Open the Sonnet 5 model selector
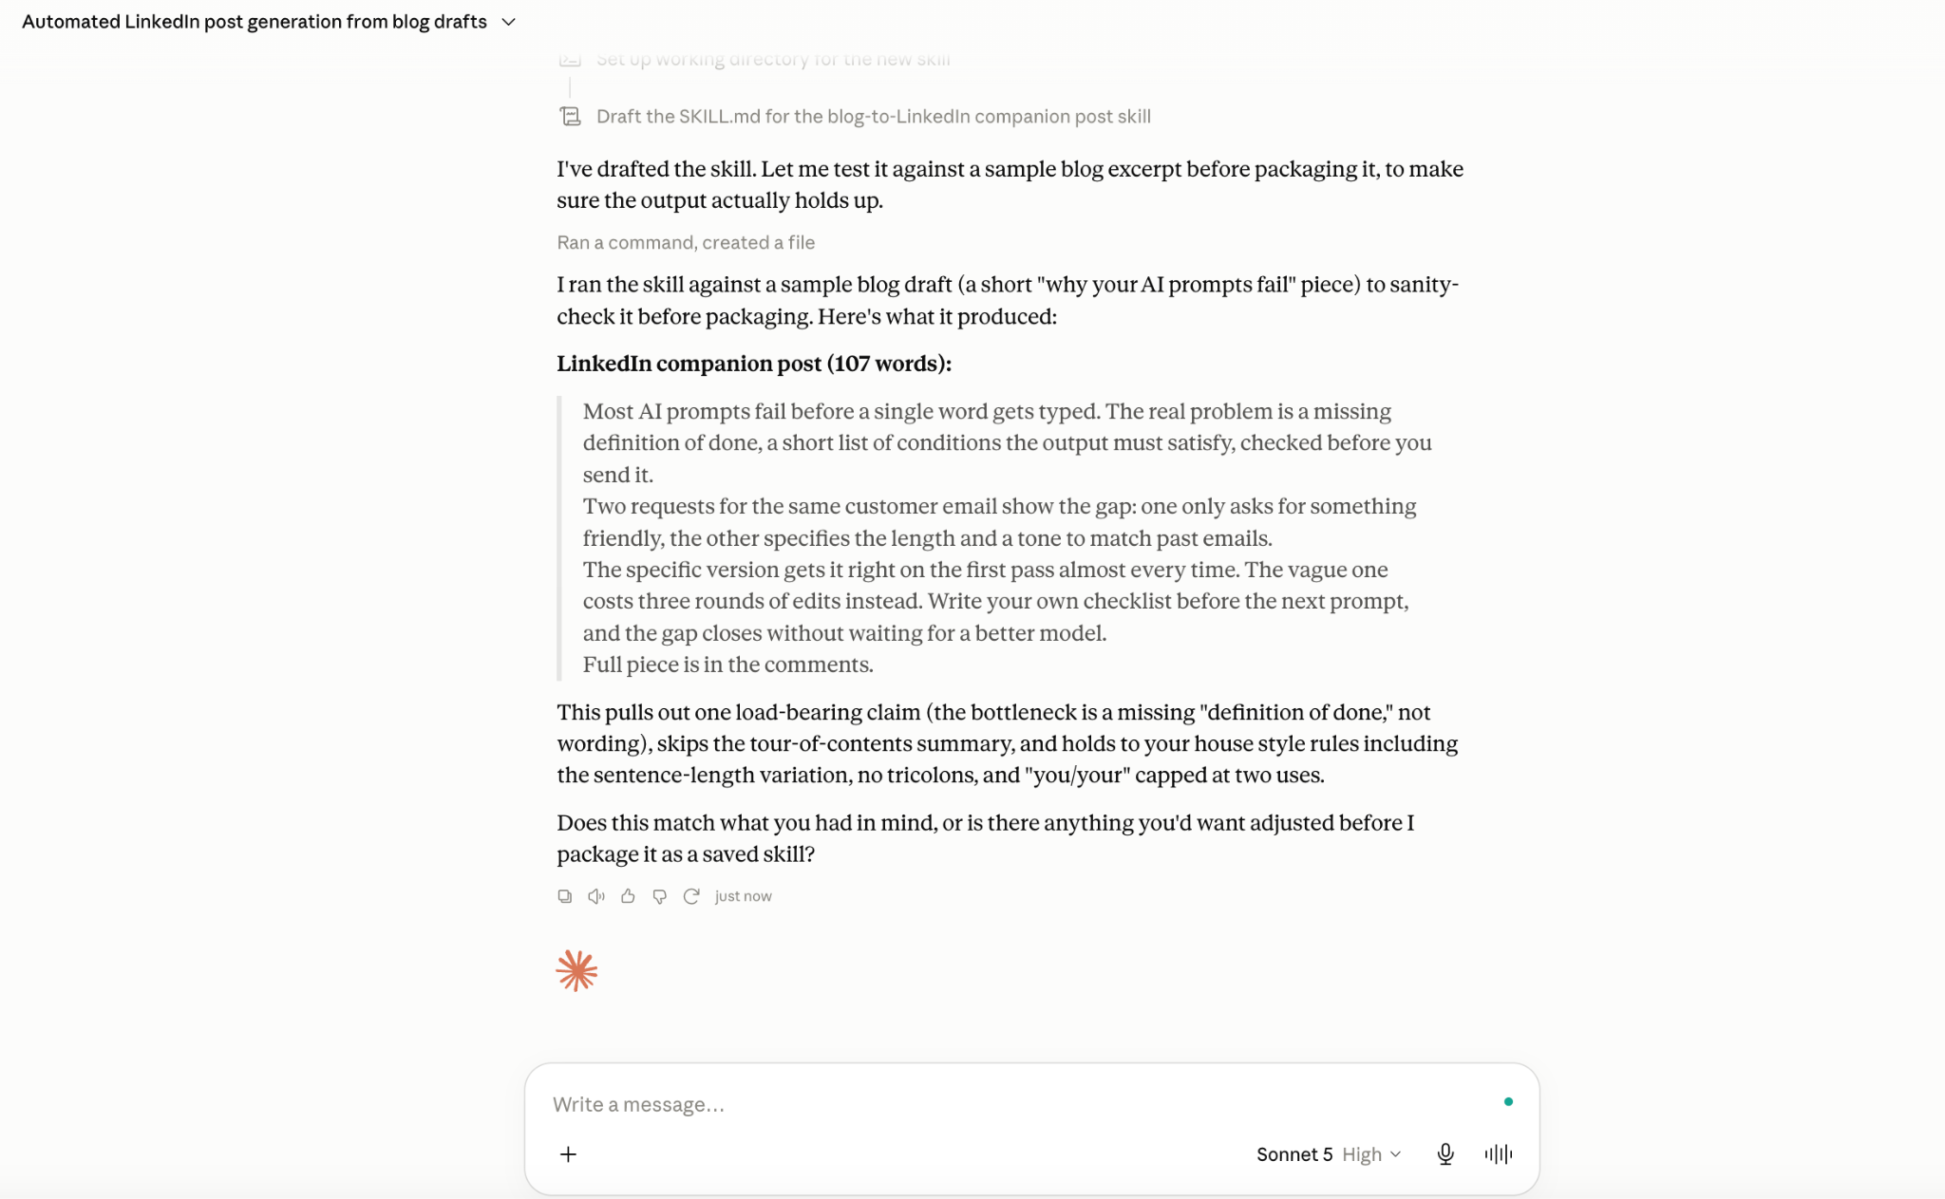 point(1294,1153)
